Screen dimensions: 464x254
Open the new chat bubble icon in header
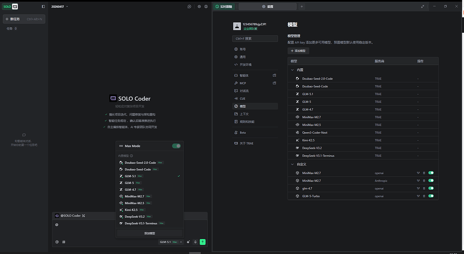point(189,6)
